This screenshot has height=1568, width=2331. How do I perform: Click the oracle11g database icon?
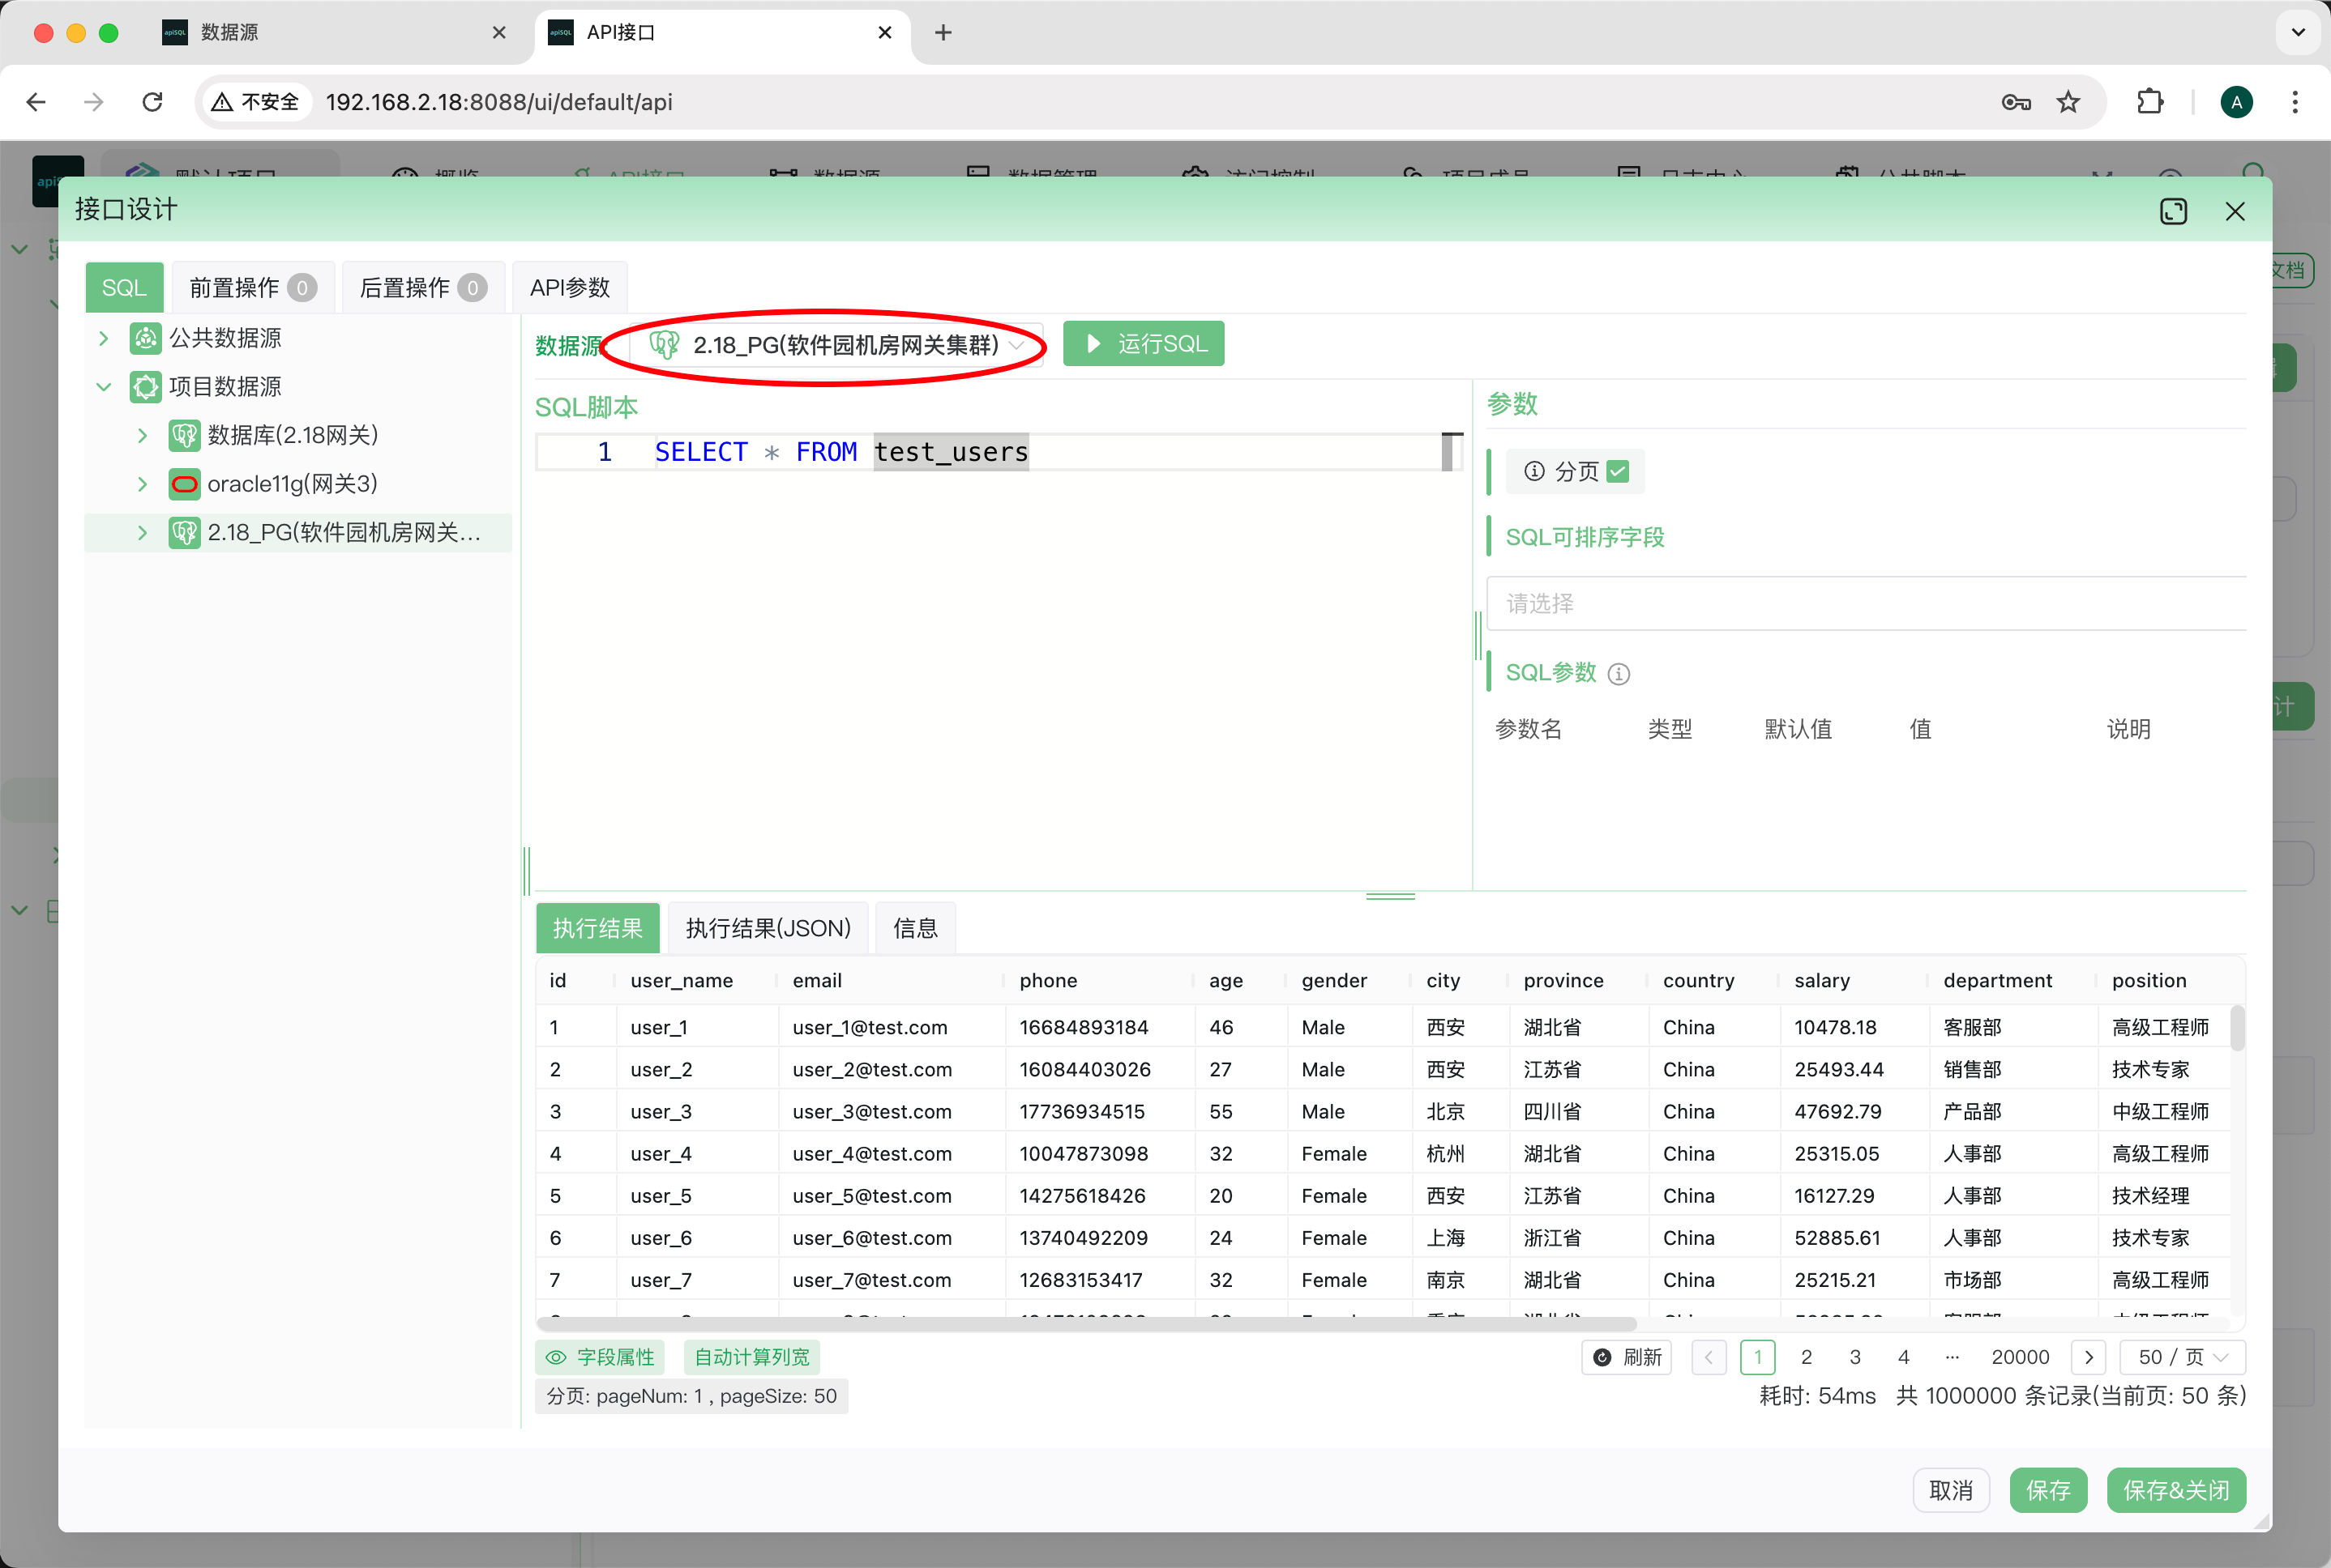click(184, 484)
